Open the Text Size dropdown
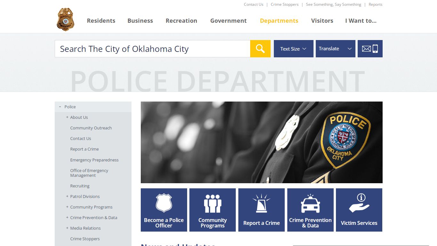This screenshot has height=246, width=437. (x=294, y=49)
